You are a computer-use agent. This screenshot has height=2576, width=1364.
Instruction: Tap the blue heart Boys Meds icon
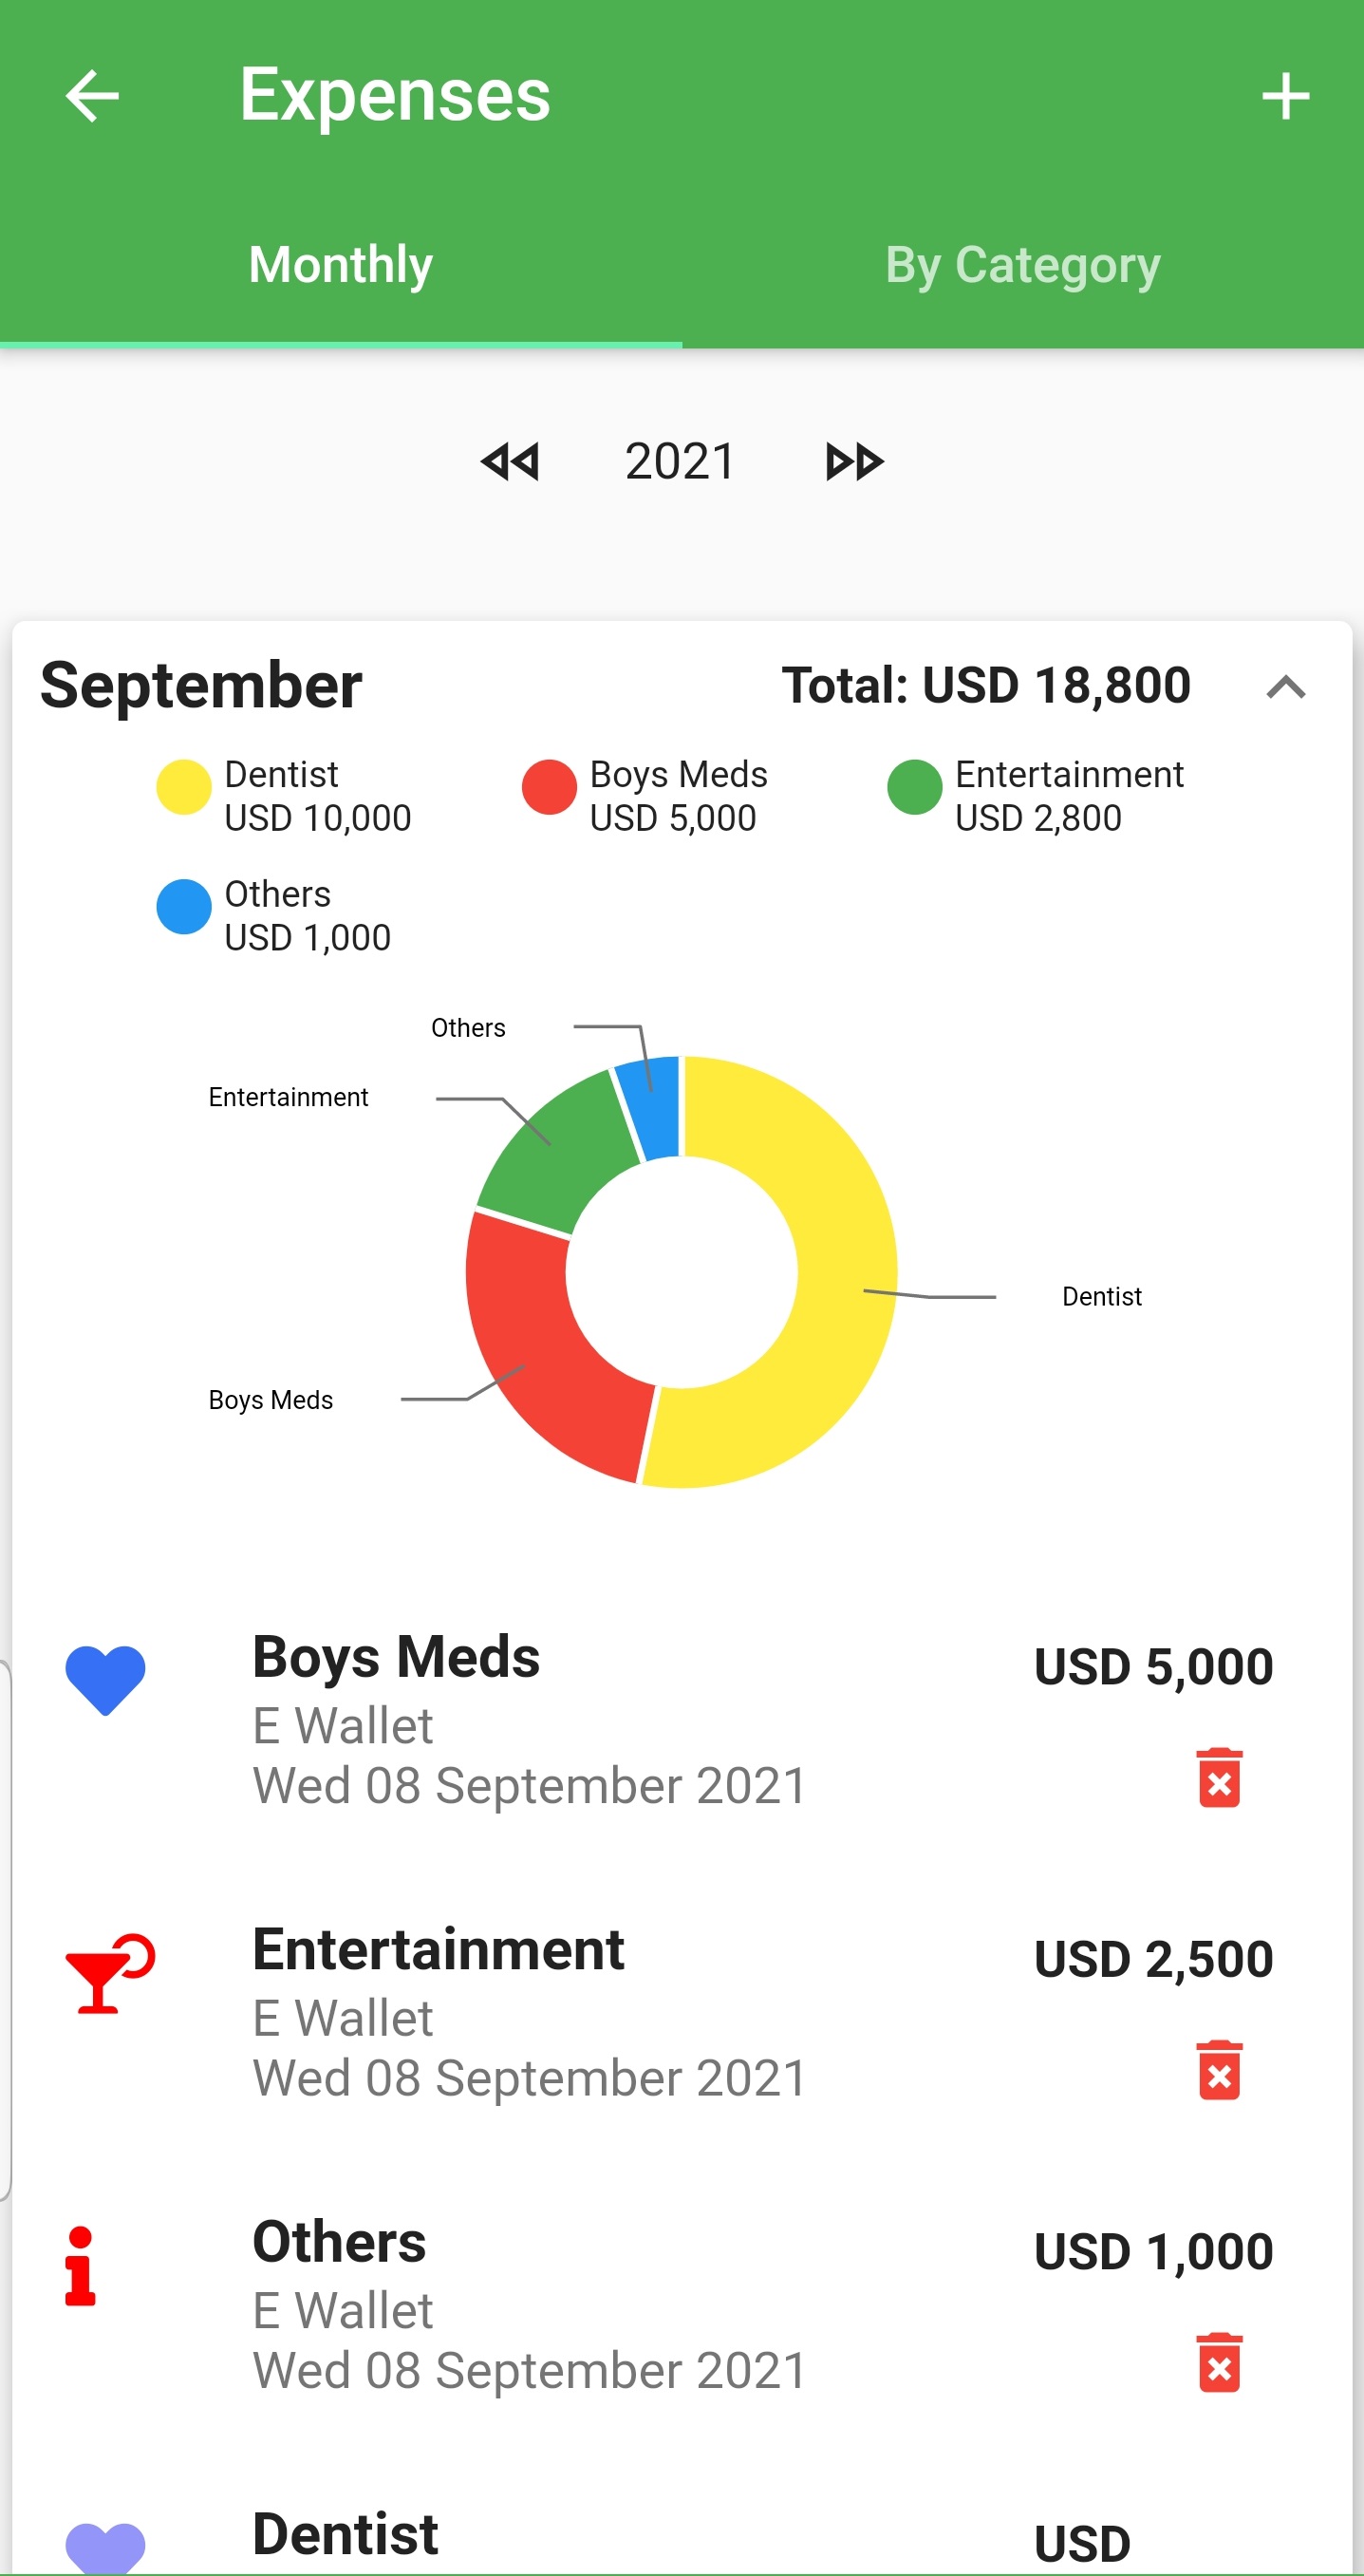coord(105,1680)
